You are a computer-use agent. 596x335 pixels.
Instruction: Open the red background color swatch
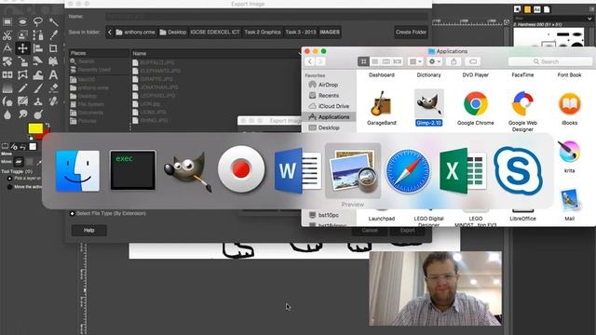point(47,133)
